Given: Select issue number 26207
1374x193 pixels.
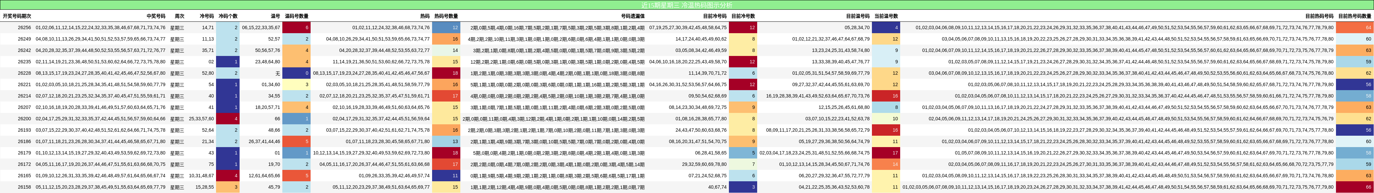Looking at the screenshot, I should 24,107.
